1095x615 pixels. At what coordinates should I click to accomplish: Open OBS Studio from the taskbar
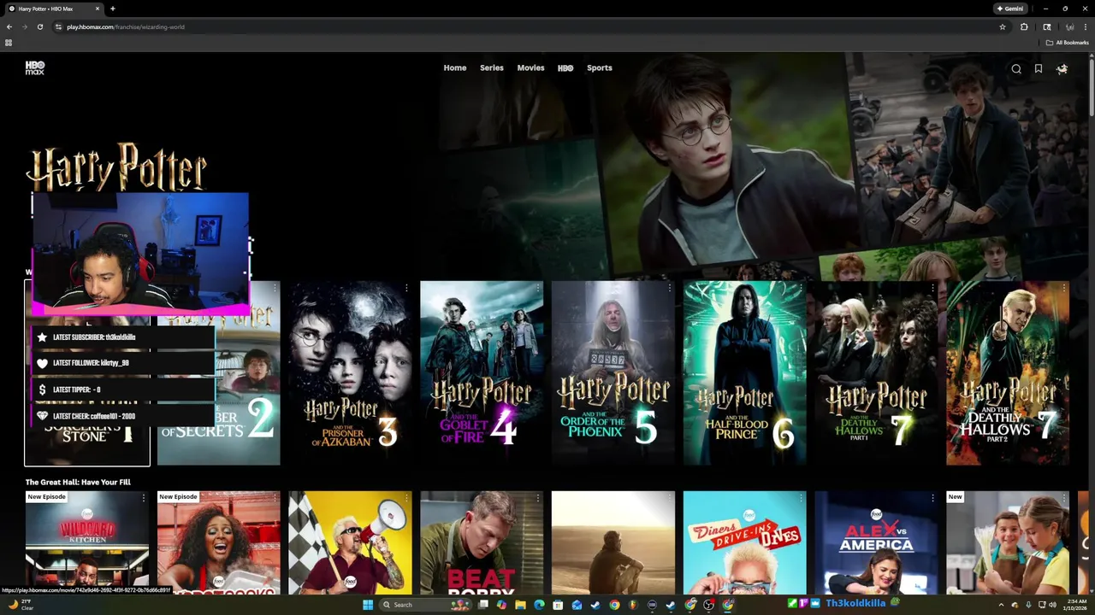tap(708, 605)
